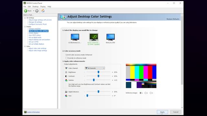Viewport: 207px width, 116px height.
Task: Open View HDCP status task
Action: tap(35, 35)
